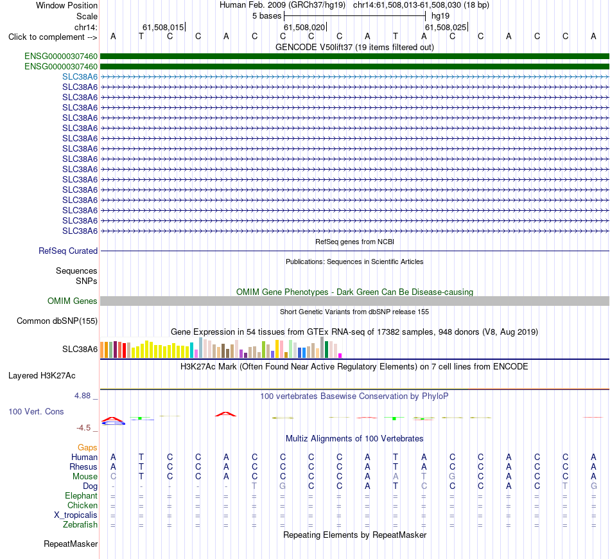The height and width of the screenshot is (559, 610).
Task: Click the 'Layered H3K27Ac' track label
Action: tap(42, 376)
